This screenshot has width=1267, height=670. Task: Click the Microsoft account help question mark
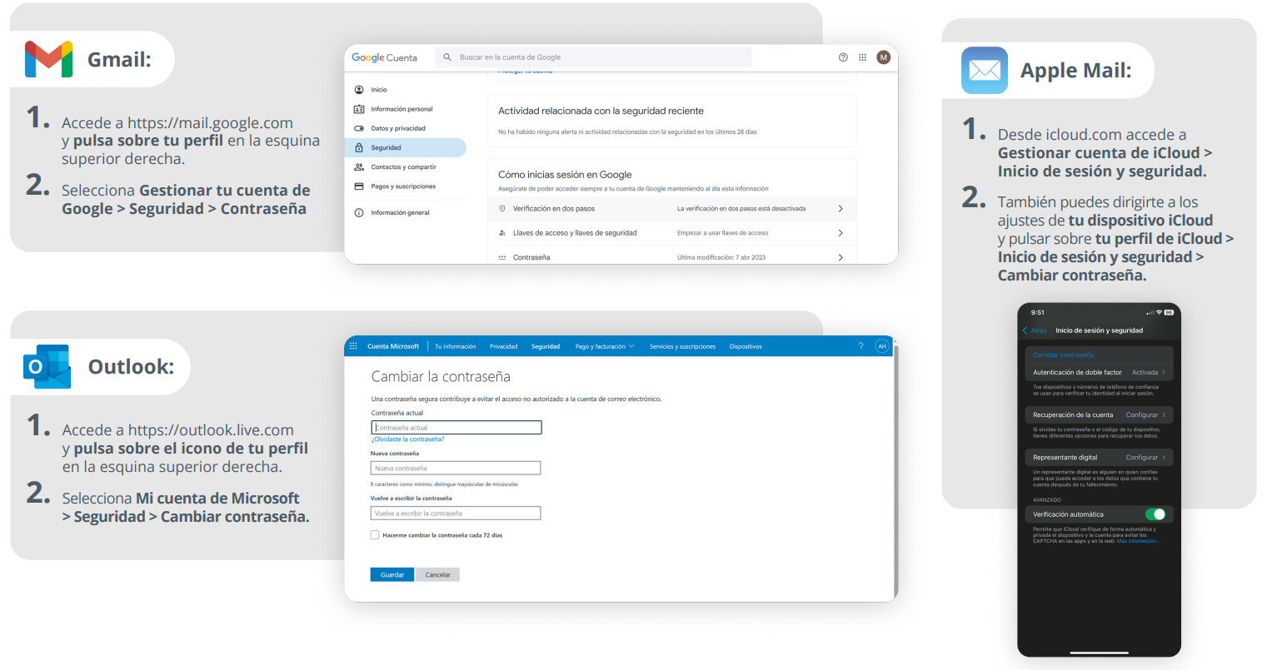click(860, 346)
